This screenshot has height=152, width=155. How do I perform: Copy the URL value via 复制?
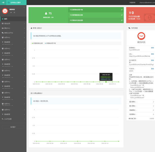(152, 54)
